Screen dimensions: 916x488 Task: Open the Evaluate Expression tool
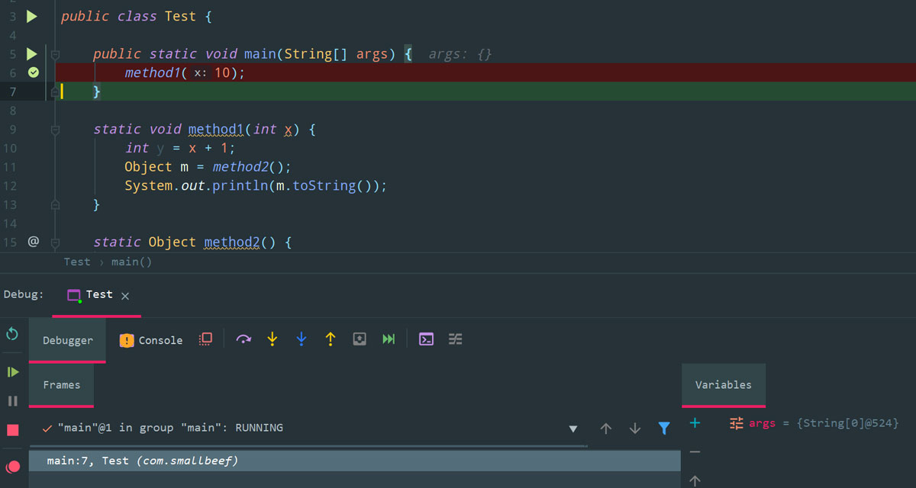click(x=427, y=339)
